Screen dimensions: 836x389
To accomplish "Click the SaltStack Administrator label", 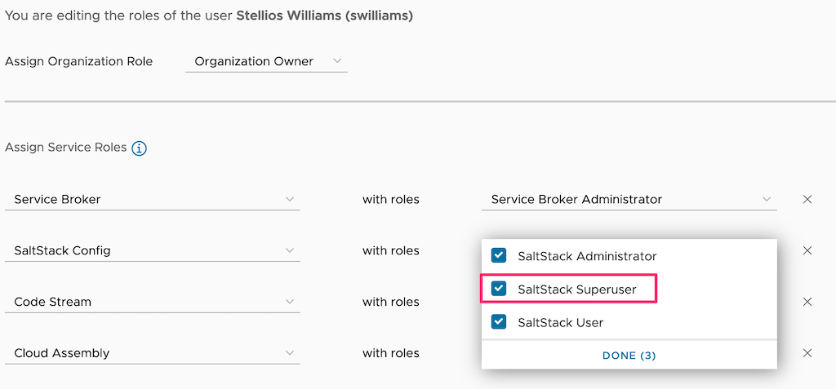I will click(587, 256).
